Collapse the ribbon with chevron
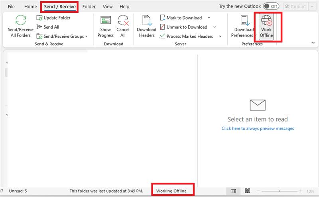The image size is (319, 197). 313,42
